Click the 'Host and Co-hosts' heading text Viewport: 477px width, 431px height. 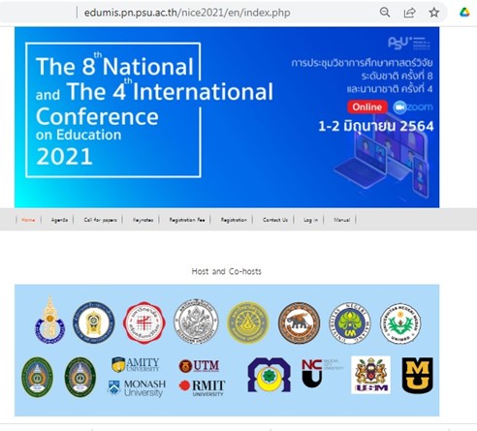[x=226, y=271]
